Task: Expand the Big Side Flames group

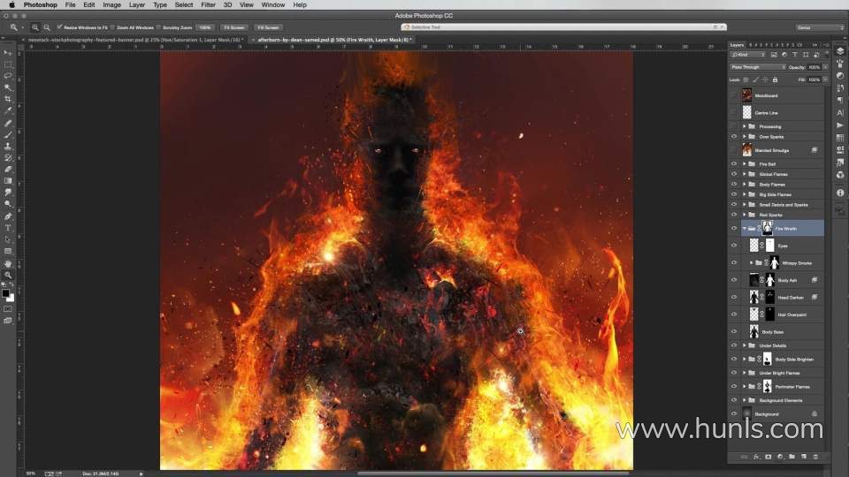Action: coord(745,194)
